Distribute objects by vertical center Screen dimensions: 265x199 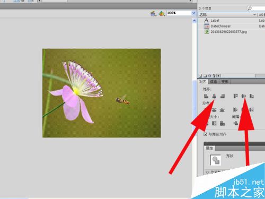214,110
